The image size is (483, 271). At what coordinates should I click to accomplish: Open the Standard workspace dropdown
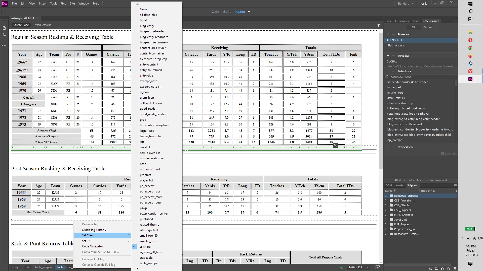point(405,4)
